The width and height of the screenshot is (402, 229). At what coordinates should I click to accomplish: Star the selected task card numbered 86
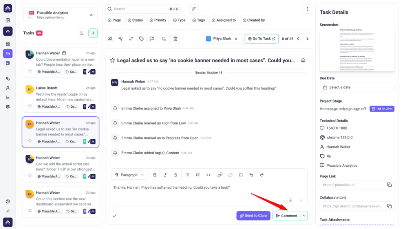(x=30, y=141)
